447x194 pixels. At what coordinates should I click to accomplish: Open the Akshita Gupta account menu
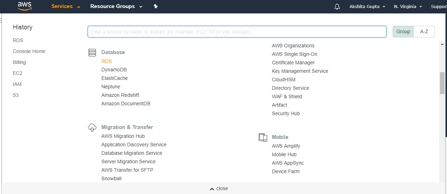coord(367,7)
